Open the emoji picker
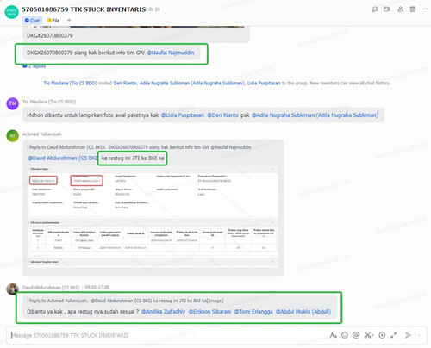 (345, 335)
